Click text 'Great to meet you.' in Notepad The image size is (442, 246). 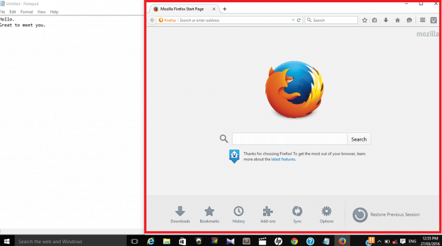coord(22,25)
